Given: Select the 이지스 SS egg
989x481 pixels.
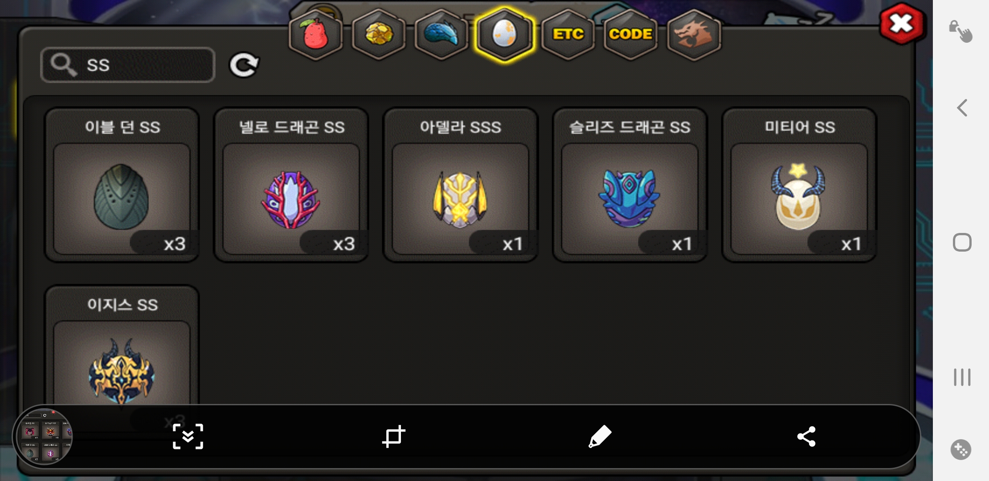Looking at the screenshot, I should pos(122,346).
